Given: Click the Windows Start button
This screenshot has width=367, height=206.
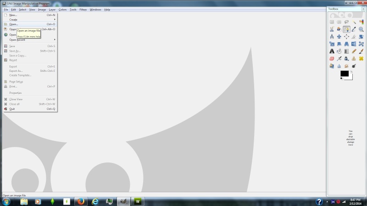Looking at the screenshot, I should [6, 201].
